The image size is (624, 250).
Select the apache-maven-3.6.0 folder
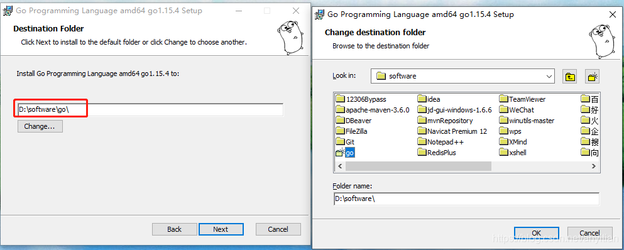pos(373,110)
